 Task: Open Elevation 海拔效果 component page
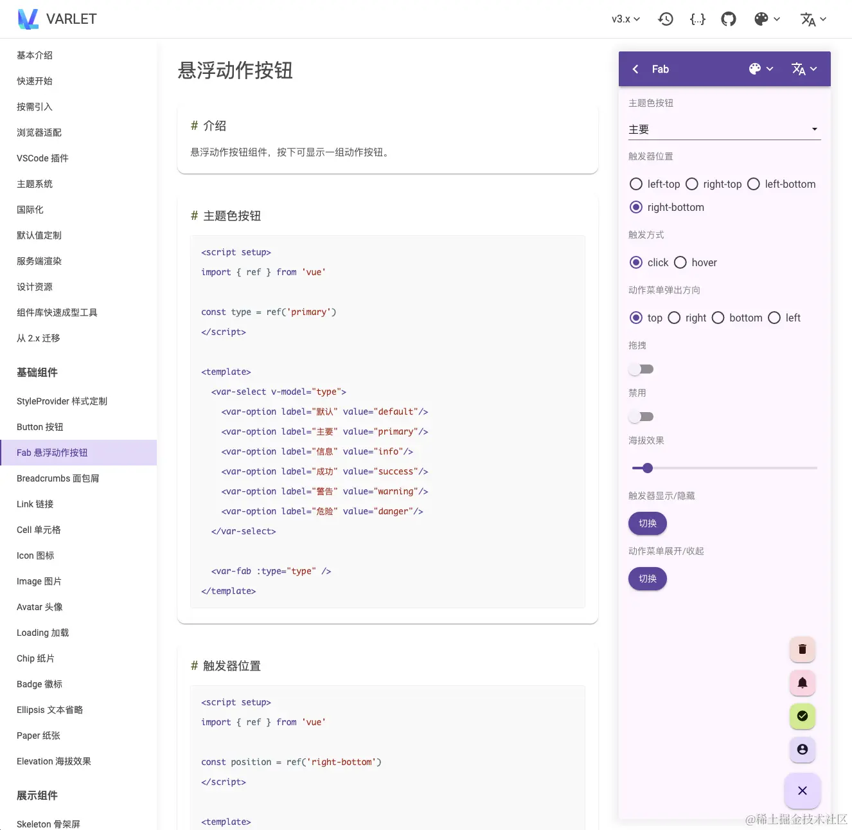click(78, 761)
